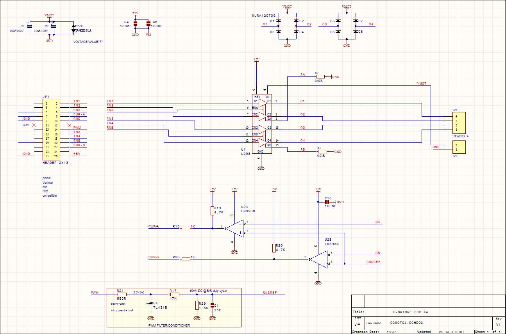Screen dimensions: 506x334
Task: Click resistor R28 1K on CUR-B line
Action: [x=186, y=258]
